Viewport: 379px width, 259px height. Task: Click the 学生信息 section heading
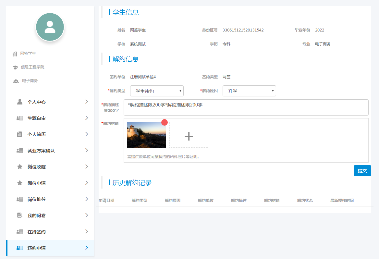(x=126, y=12)
